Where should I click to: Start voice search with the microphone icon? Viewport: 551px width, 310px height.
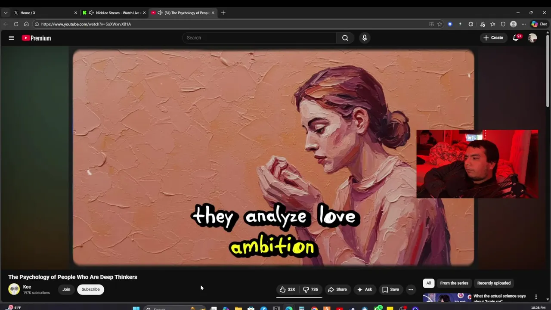click(x=365, y=38)
